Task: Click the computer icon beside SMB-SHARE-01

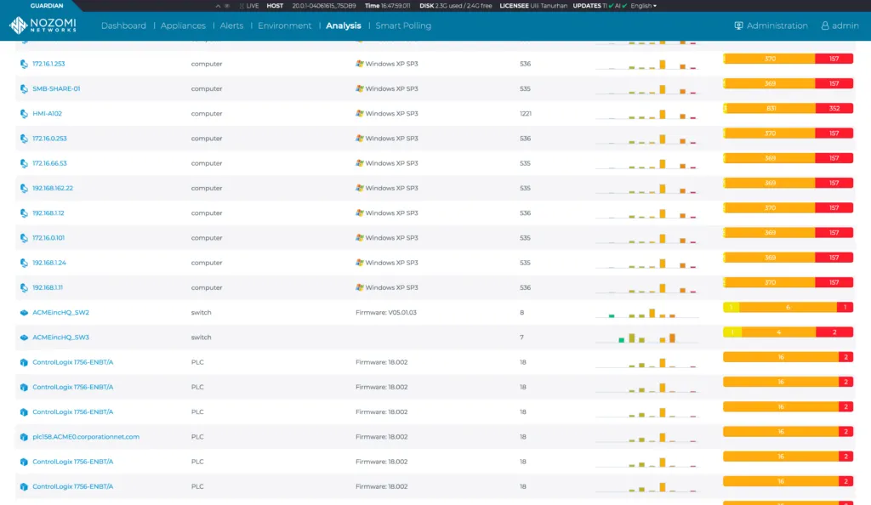Action: coord(24,88)
